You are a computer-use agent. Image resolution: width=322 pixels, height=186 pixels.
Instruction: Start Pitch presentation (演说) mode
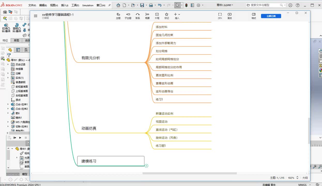[229, 16]
